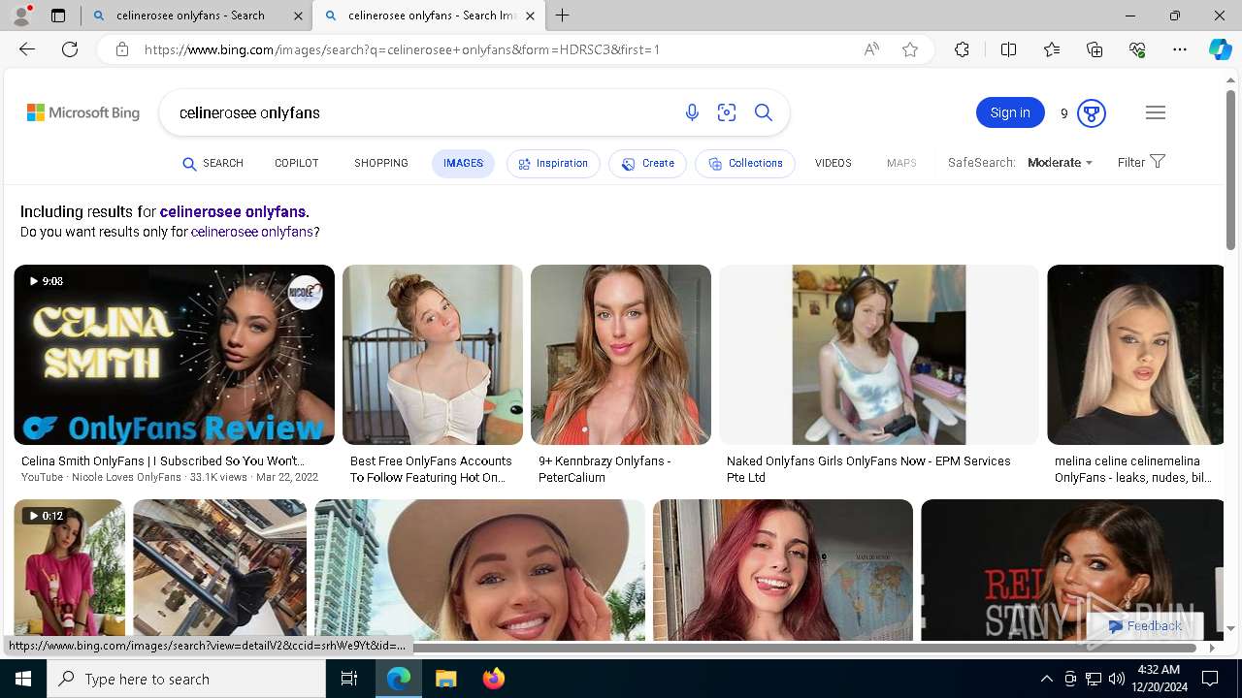1242x698 pixels.
Task: Open 'melina celine celinemelina' image result
Action: pyautogui.click(x=1135, y=355)
